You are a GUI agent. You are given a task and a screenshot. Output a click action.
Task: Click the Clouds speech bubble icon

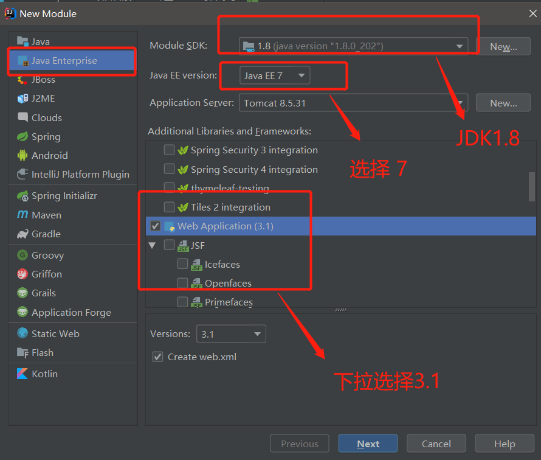click(22, 117)
